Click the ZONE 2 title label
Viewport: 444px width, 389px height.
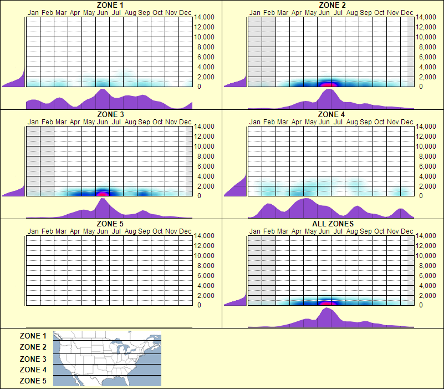(x=331, y=5)
